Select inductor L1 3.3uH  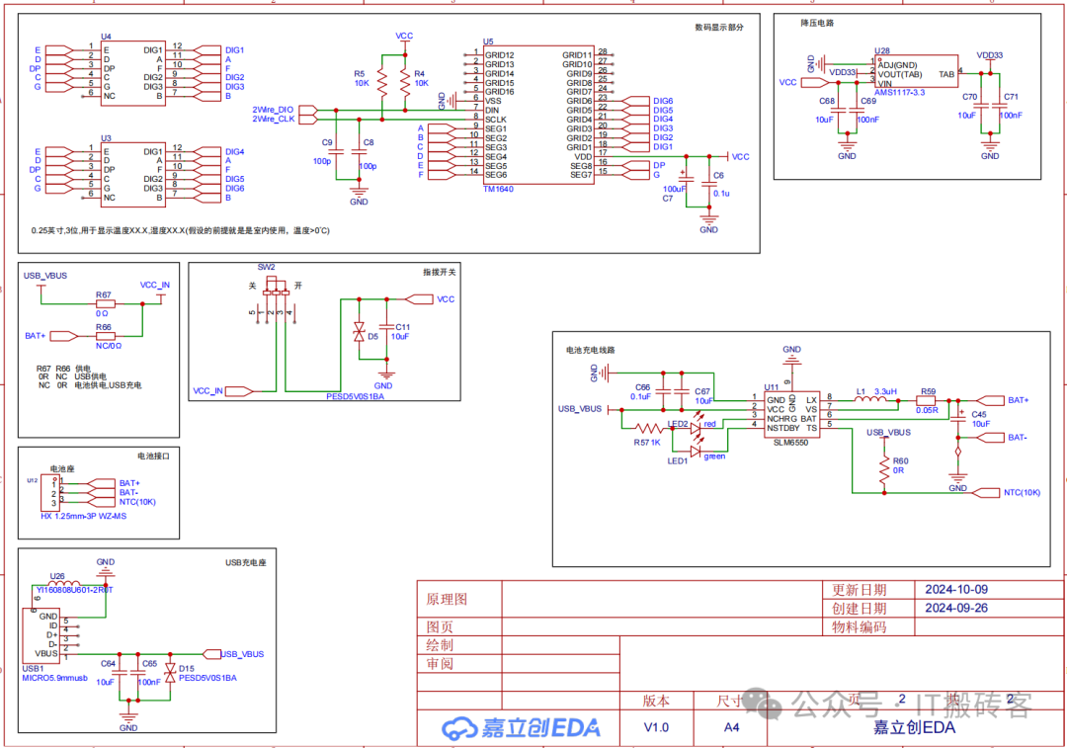pyautogui.click(x=870, y=400)
